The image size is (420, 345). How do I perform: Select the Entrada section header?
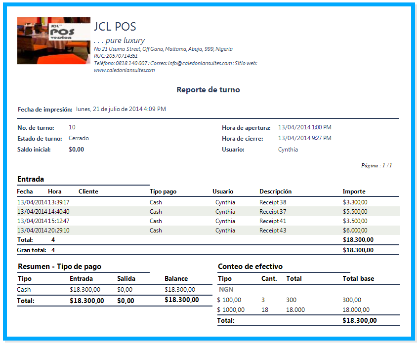[x=31, y=179]
